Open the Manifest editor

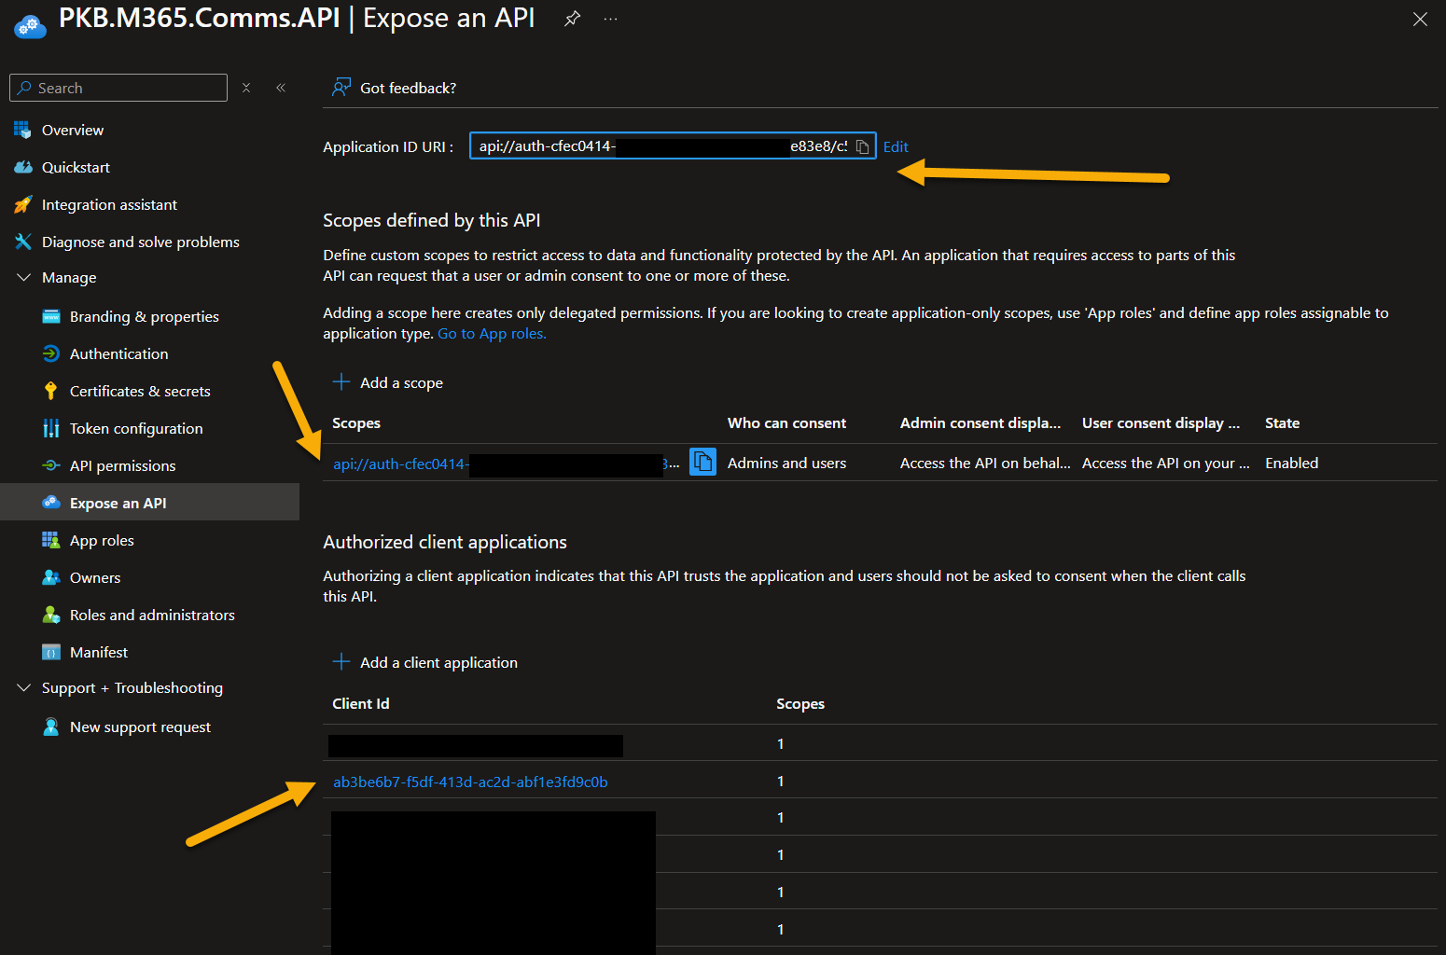pyautogui.click(x=99, y=652)
